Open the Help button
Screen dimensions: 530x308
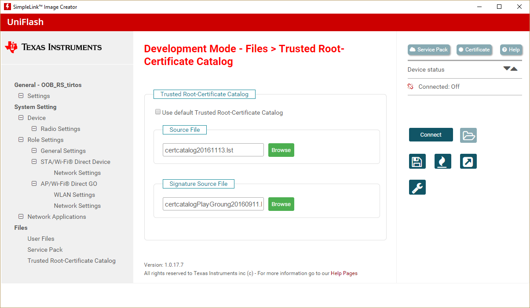point(511,50)
